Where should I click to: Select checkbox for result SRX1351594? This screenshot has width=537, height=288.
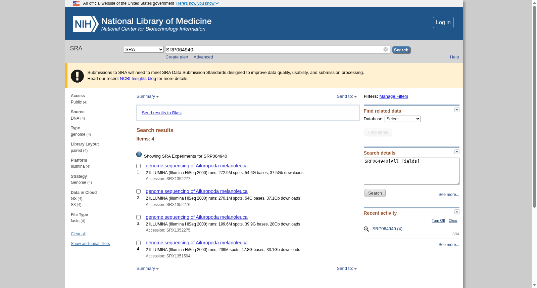(138, 243)
